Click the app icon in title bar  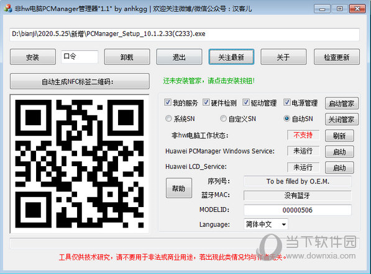(8, 9)
